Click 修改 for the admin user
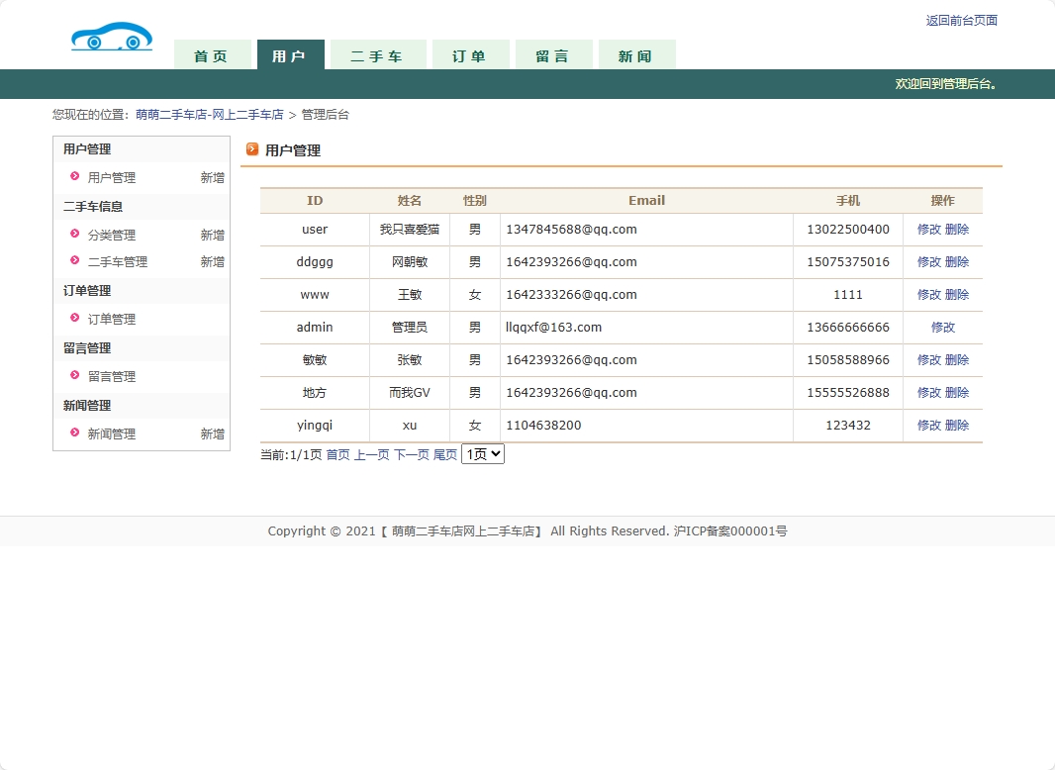This screenshot has height=770, width=1055. pyautogui.click(x=942, y=328)
